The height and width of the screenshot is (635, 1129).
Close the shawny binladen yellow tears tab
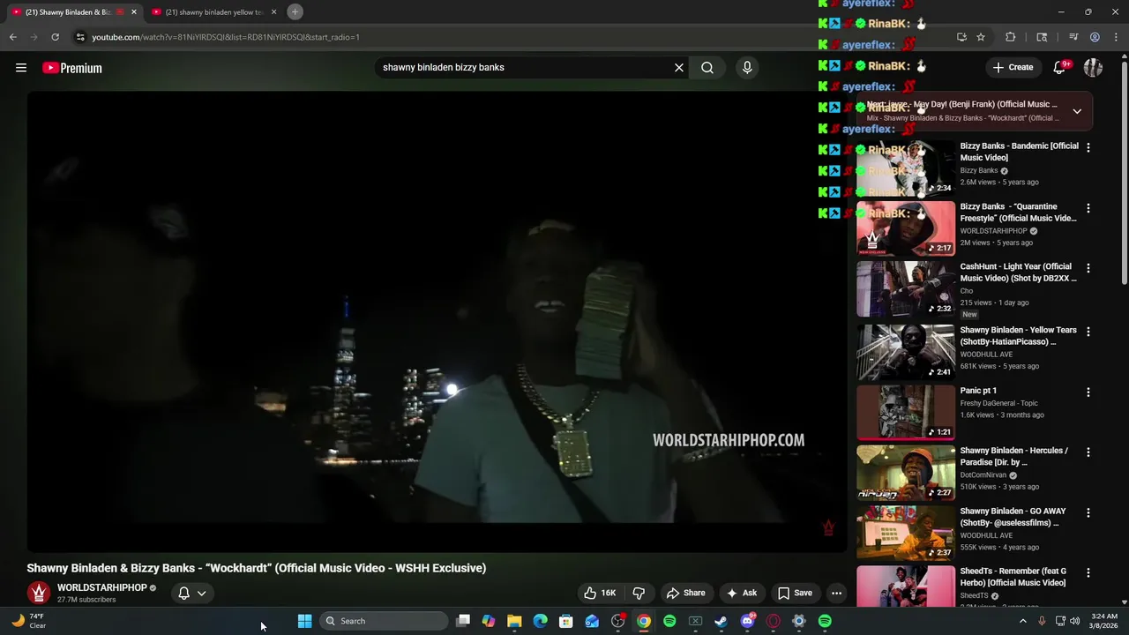tap(274, 12)
